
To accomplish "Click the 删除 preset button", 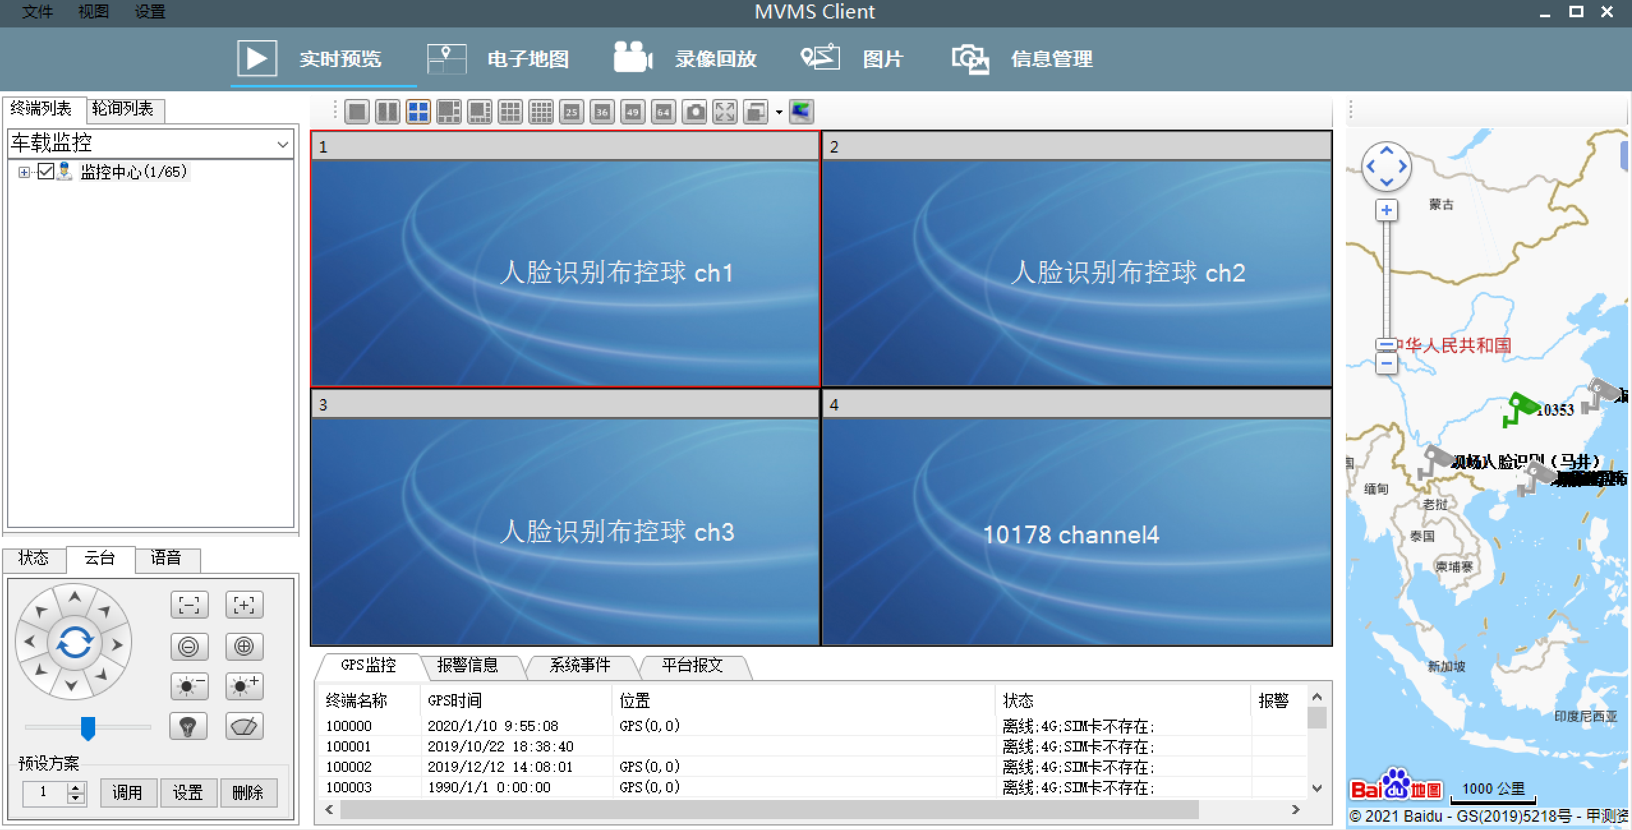I will tap(248, 792).
